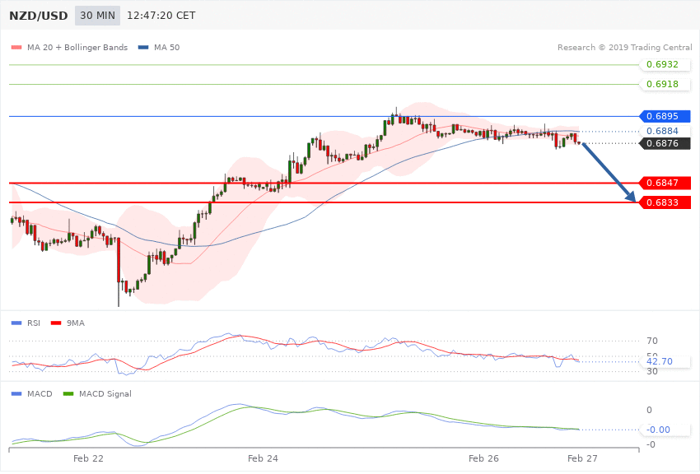Click the MACD Signal legend label
The width and height of the screenshot is (700, 474).
105,393
